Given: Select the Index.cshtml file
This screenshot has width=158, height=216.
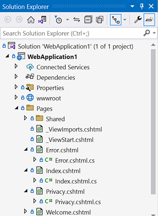Looking at the screenshot, I should [x=63, y=171].
